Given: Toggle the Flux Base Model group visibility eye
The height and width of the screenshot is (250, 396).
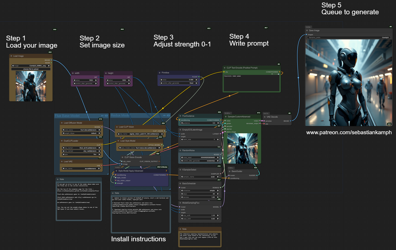Looking at the screenshot, I should coord(107,116).
